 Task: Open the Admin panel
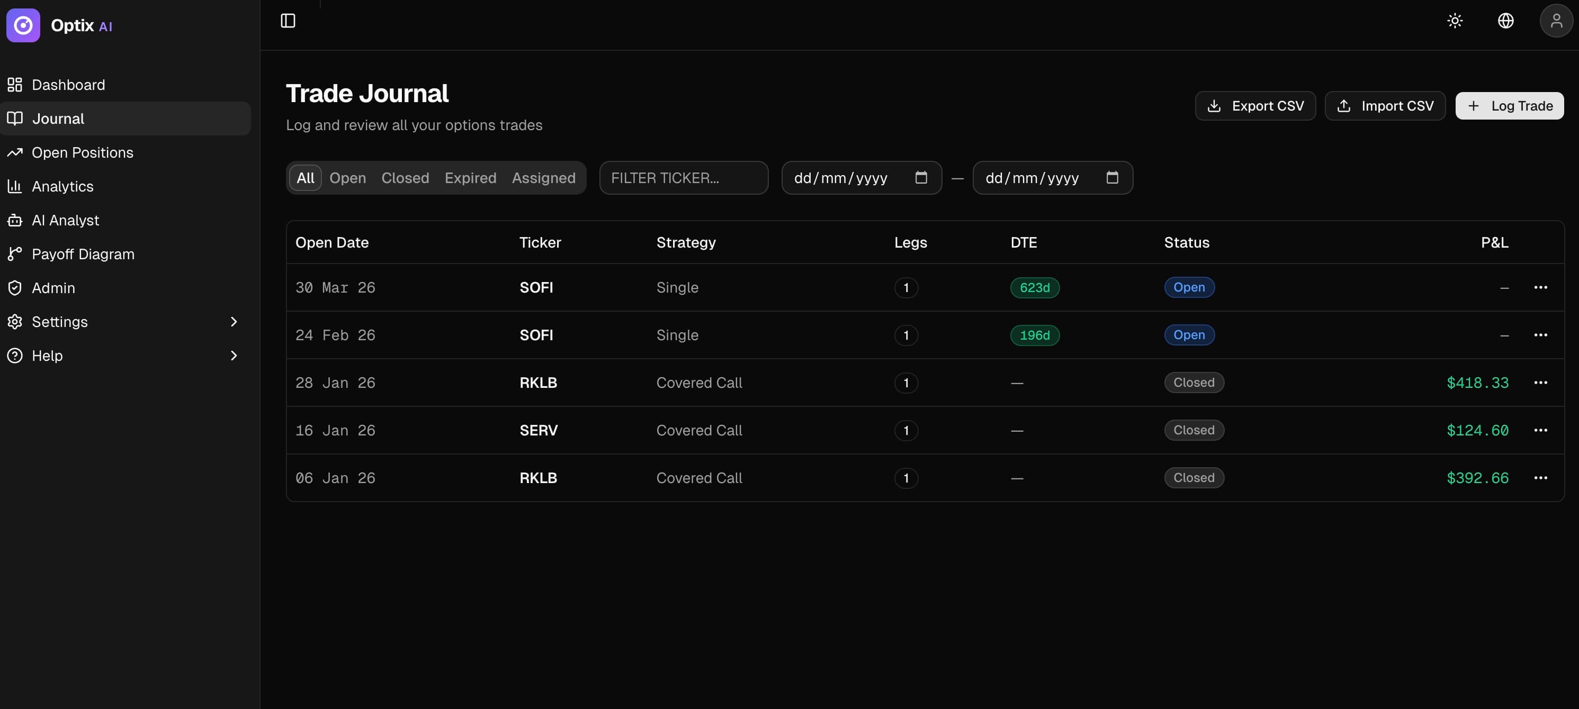(x=53, y=288)
